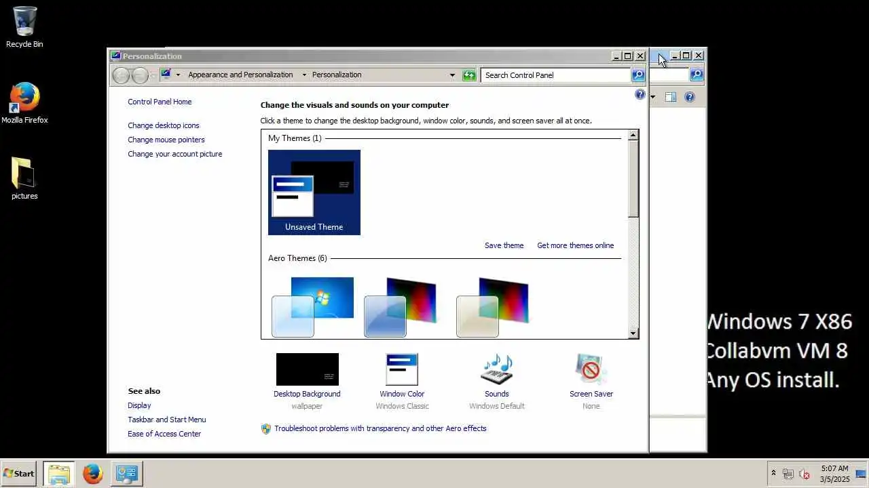Launch Firefox from the taskbar
Viewport: 869px width, 488px height.
point(93,474)
